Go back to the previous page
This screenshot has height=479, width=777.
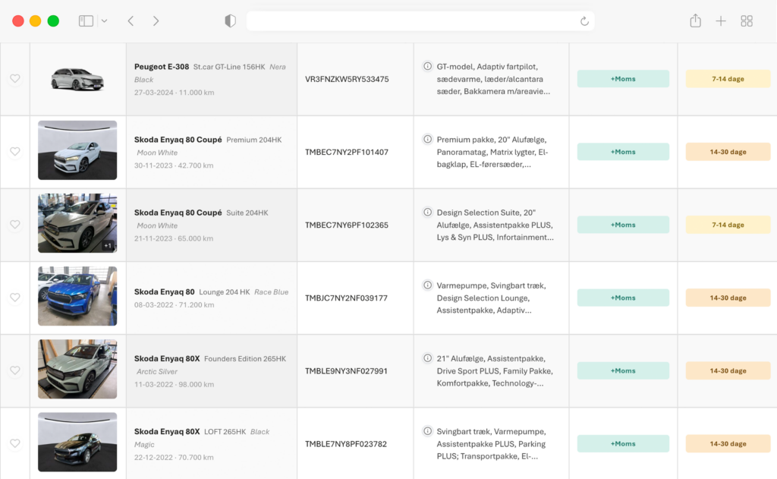coord(131,21)
